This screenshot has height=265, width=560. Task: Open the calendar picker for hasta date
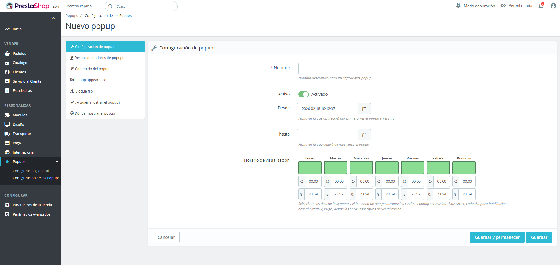tap(364, 135)
